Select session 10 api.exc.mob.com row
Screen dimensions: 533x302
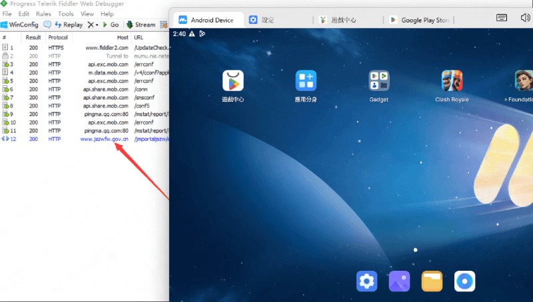(85, 122)
